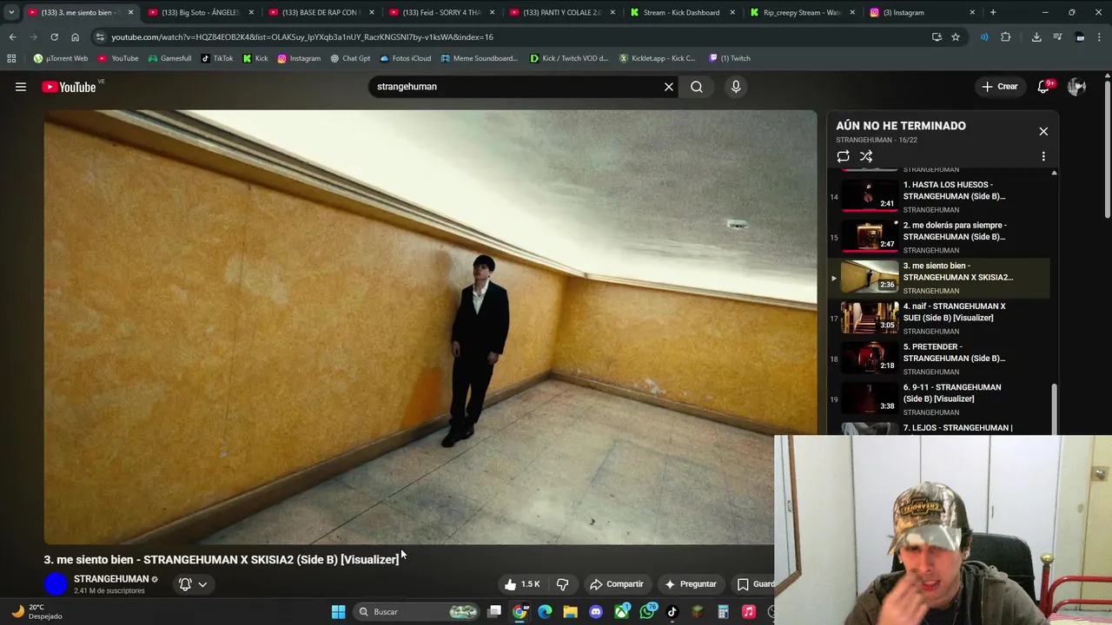The height and width of the screenshot is (625, 1112).
Task: Switch to the BASE DE RAP CON tab
Action: tap(321, 12)
